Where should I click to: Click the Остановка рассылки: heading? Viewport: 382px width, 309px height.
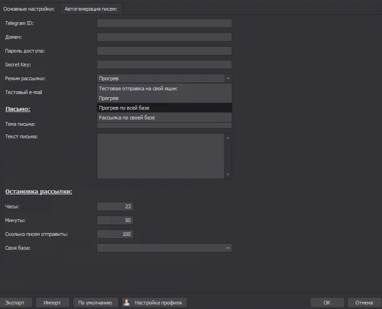click(39, 192)
